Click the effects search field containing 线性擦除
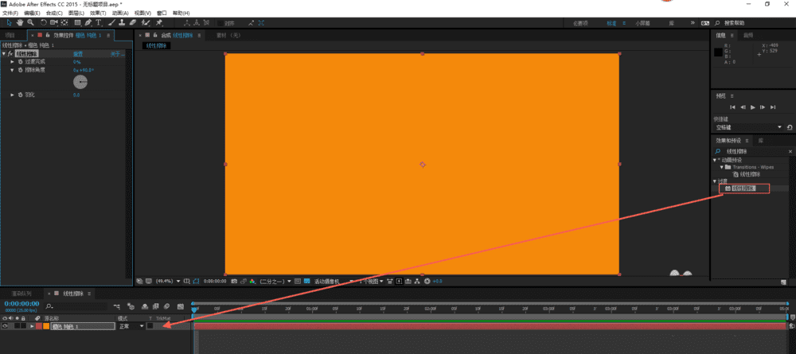The image size is (796, 354). 752,151
